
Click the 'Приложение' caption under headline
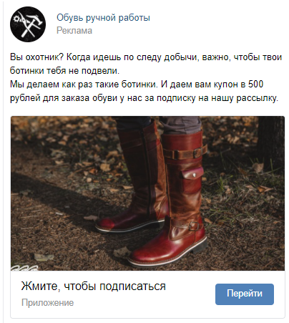coord(48,302)
